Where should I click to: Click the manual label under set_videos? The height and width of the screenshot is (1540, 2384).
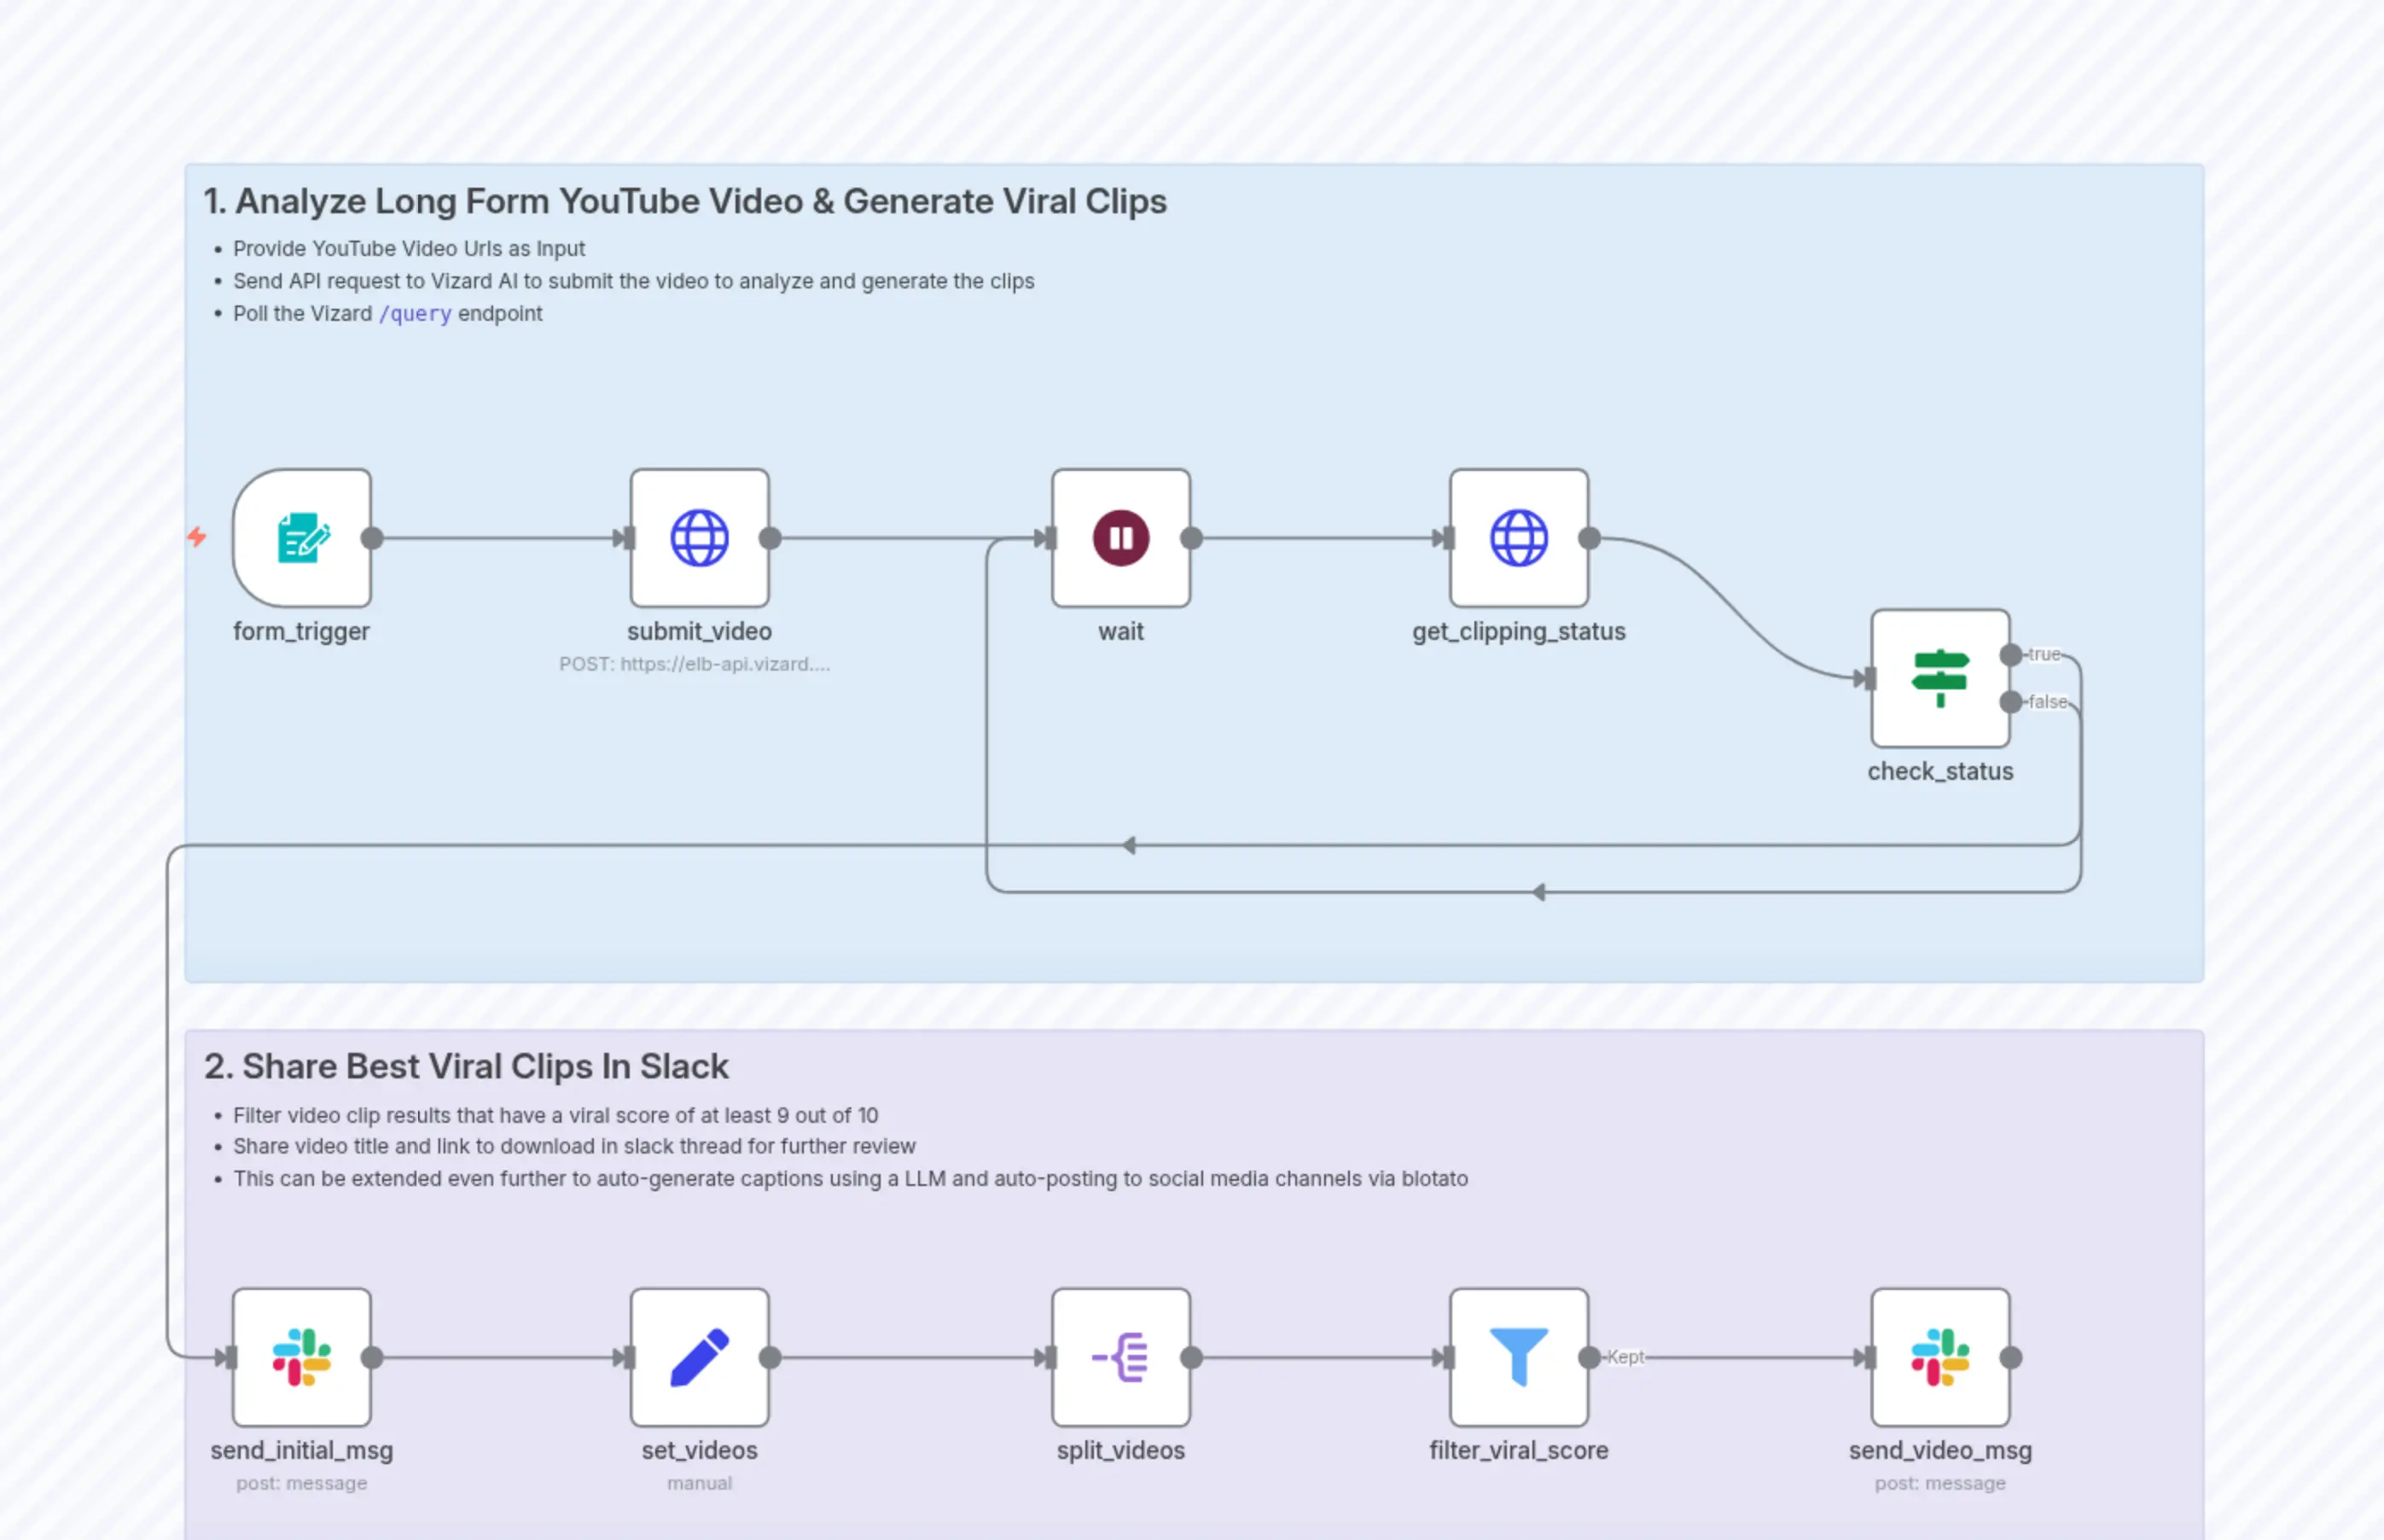[x=698, y=1483]
